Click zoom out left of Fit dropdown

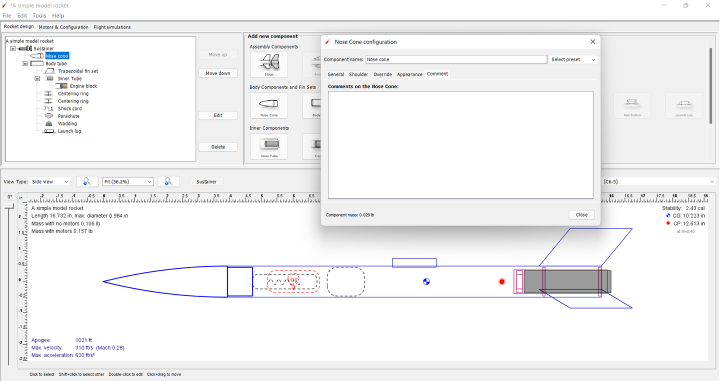[87, 181]
